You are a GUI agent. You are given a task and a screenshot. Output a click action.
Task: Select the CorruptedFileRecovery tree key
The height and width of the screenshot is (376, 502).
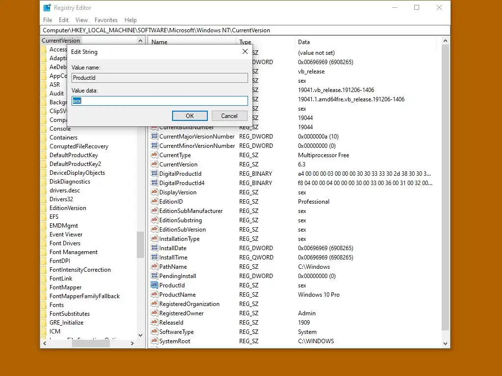[x=79, y=146]
